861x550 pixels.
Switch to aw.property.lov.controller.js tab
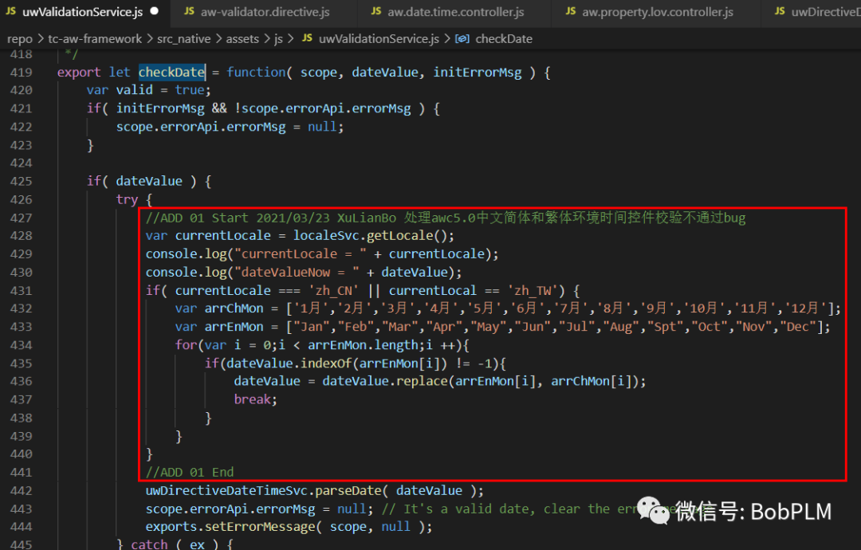[657, 11]
